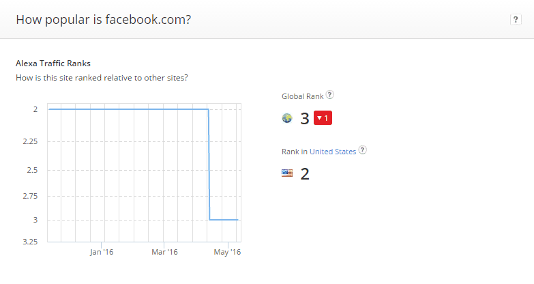The height and width of the screenshot is (284, 534).
Task: Click the 'How popular is facebook.com?' heading
Action: tap(104, 20)
